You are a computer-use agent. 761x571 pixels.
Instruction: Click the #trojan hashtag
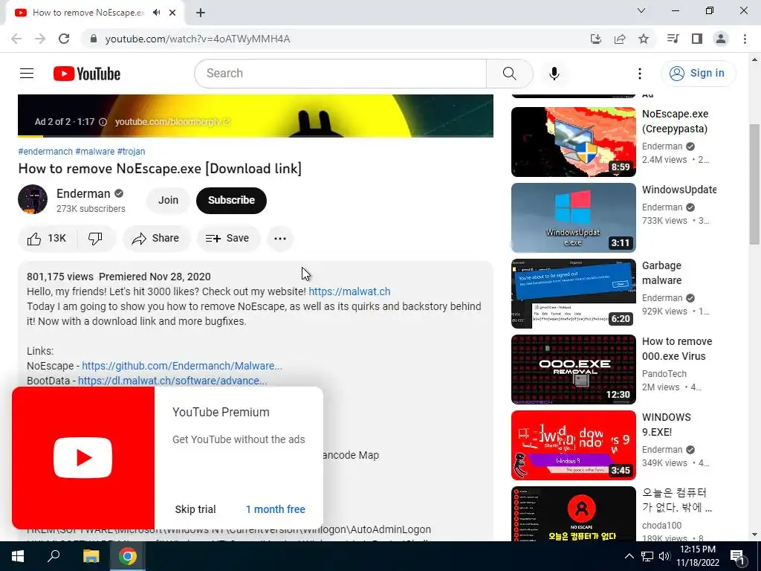coord(131,152)
